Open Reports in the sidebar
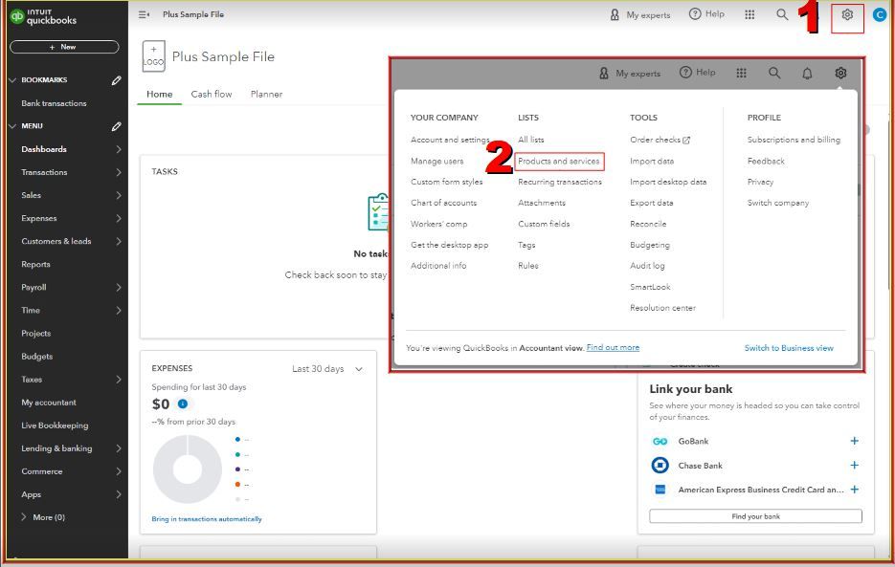The height and width of the screenshot is (567, 895). click(35, 265)
